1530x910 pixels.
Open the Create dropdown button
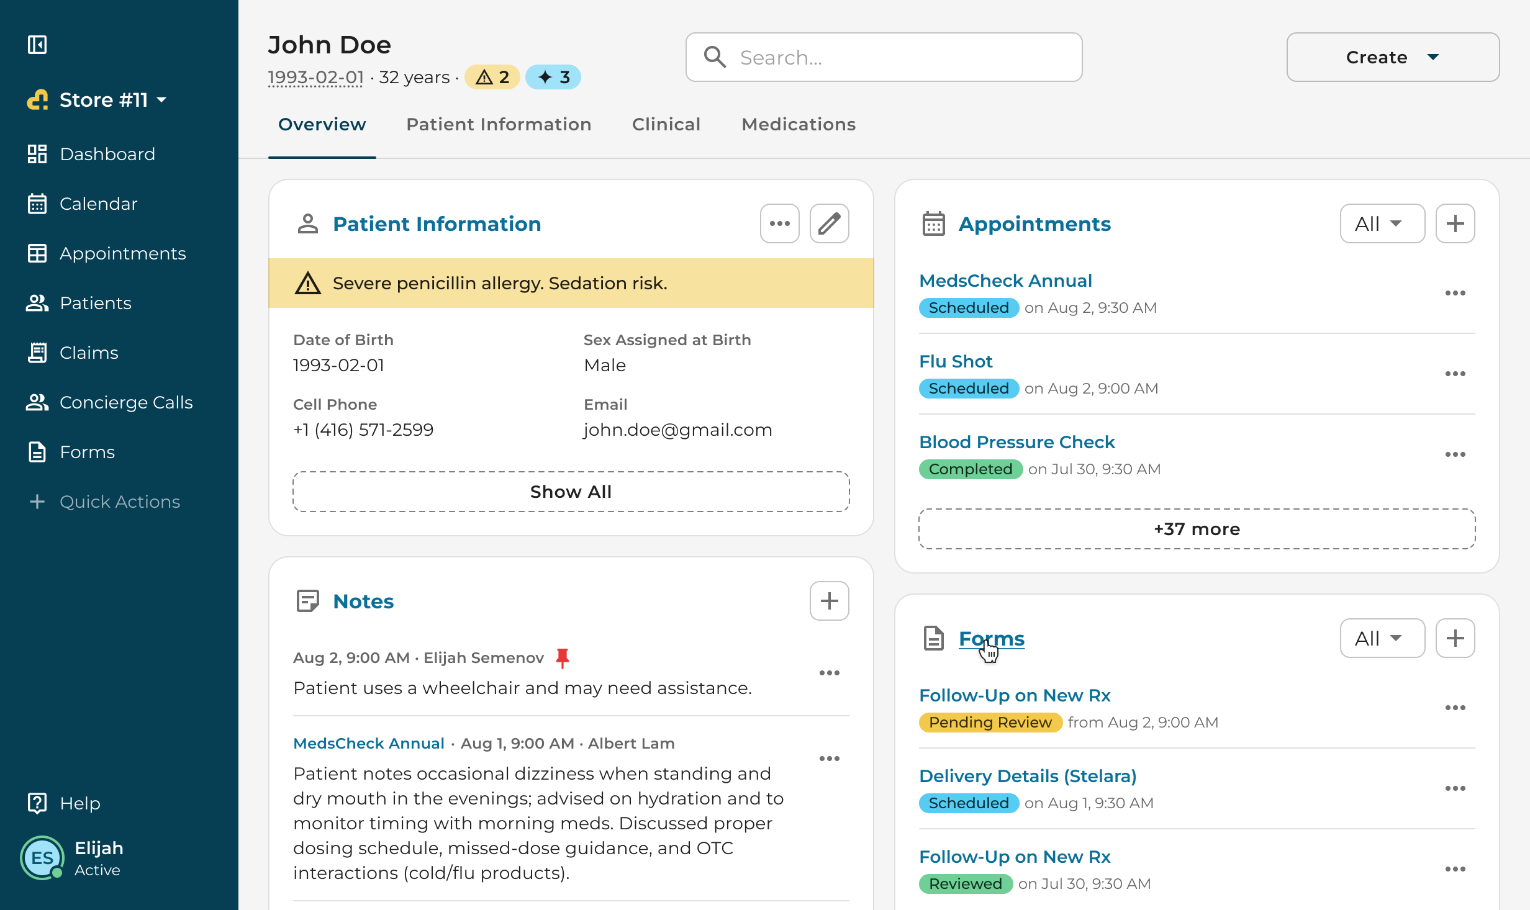pos(1393,57)
